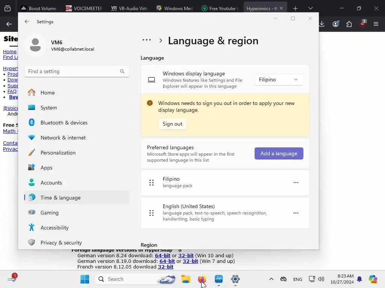Click drag handle for Filipino language
Viewport: 385px width, 288px height.
click(152, 183)
